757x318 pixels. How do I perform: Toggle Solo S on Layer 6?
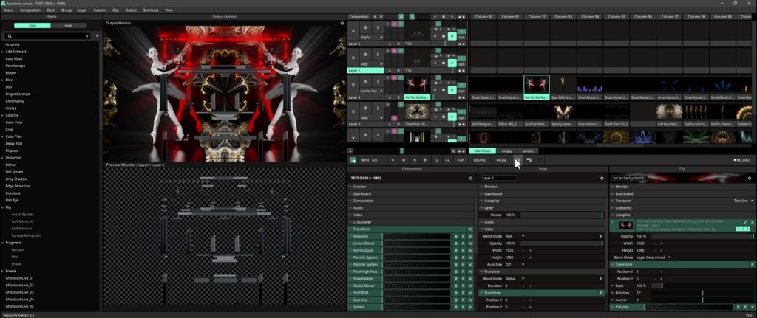[378, 27]
